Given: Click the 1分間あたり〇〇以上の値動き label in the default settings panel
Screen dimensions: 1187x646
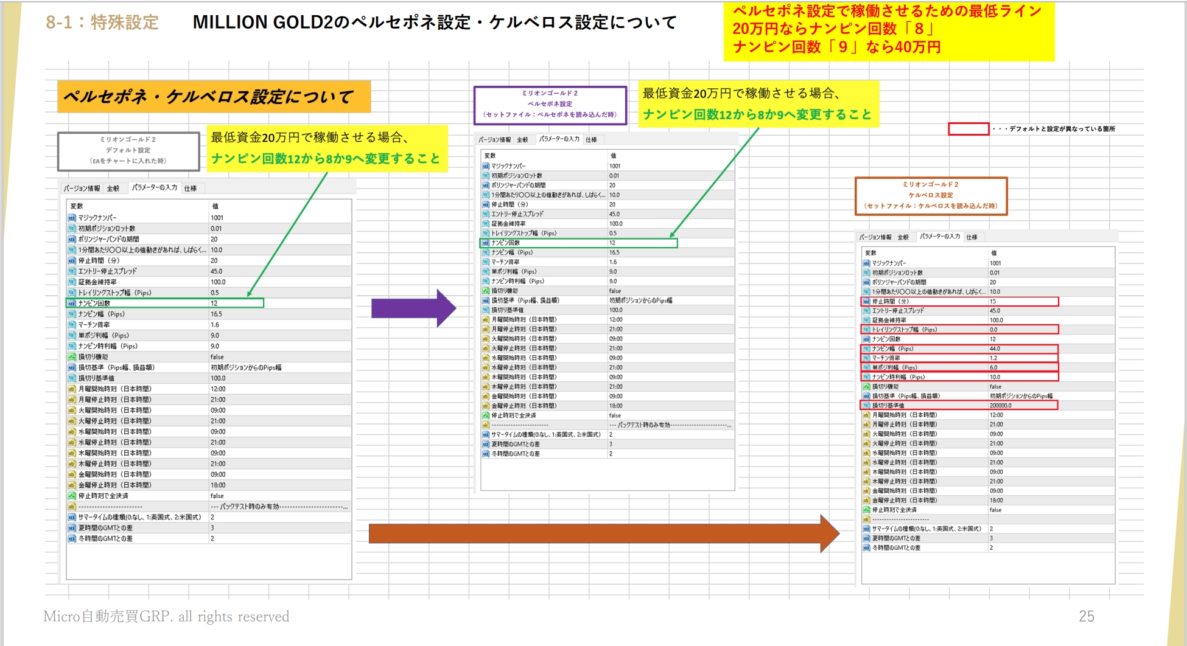Looking at the screenshot, I should [142, 250].
